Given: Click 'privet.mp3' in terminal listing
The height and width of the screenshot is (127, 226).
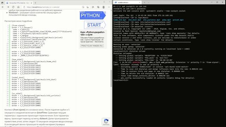Looking at the screenshot, I should pyautogui.click(x=178, y=20).
